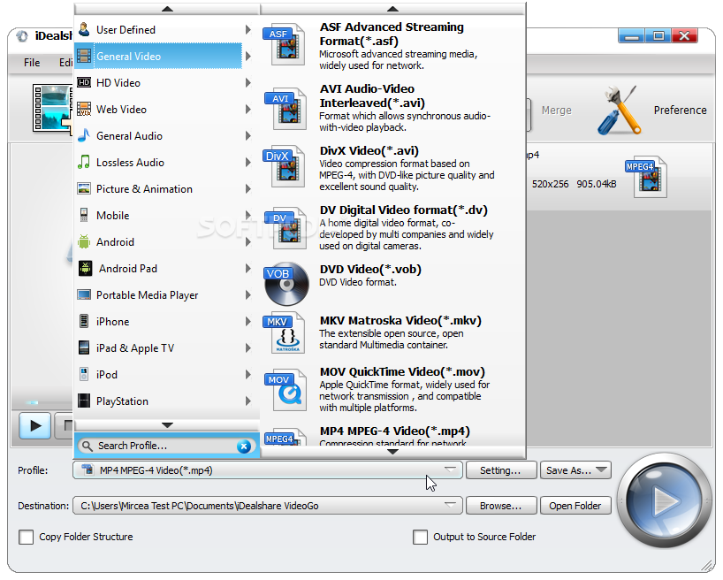This screenshot has width=723, height=580.
Task: Expand the PlayStation submenu arrow
Action: 248,401
